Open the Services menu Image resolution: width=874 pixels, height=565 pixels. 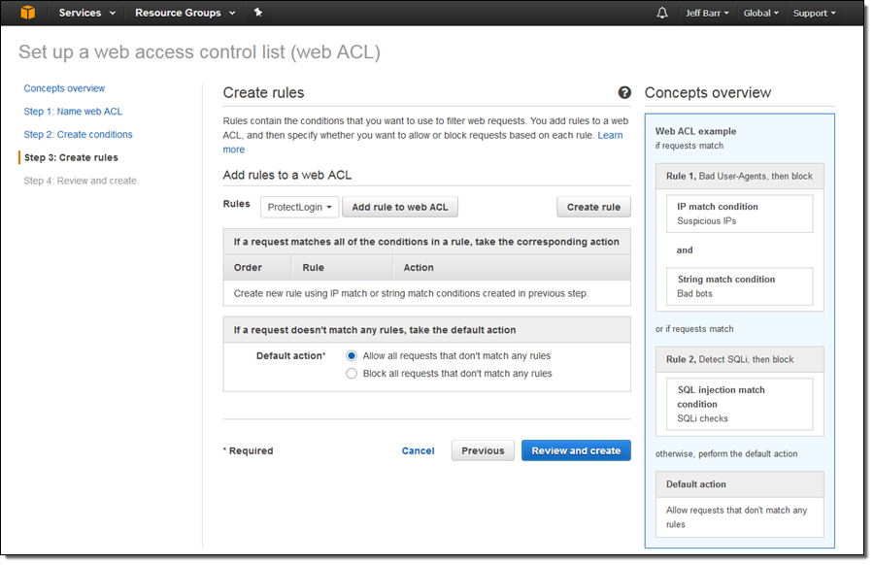point(86,13)
